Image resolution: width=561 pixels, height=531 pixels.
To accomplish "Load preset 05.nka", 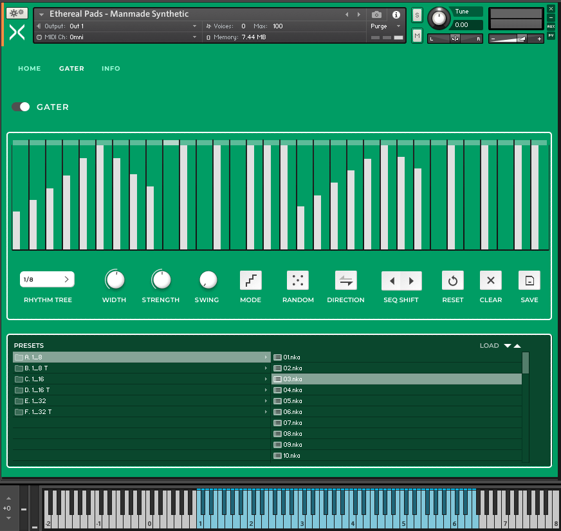I will point(396,401).
